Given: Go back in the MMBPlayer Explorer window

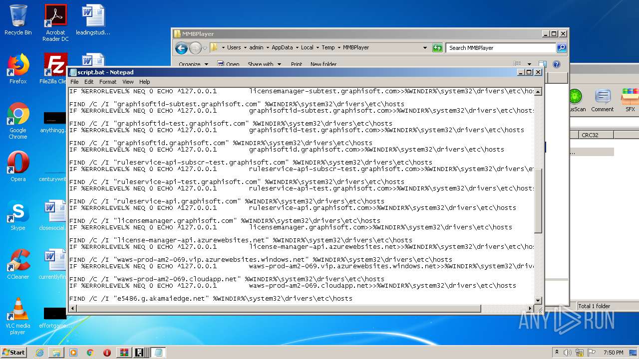Looking at the screenshot, I should [181, 48].
